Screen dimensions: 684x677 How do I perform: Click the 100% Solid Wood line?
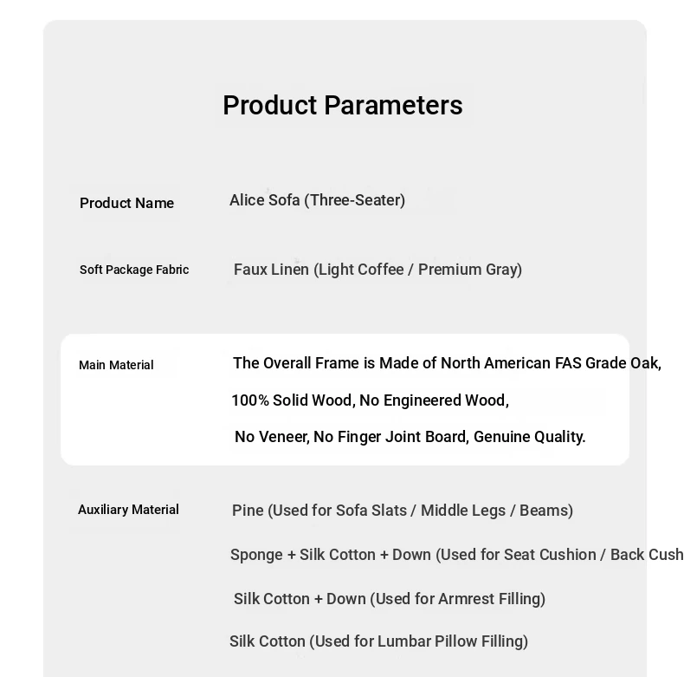(370, 400)
